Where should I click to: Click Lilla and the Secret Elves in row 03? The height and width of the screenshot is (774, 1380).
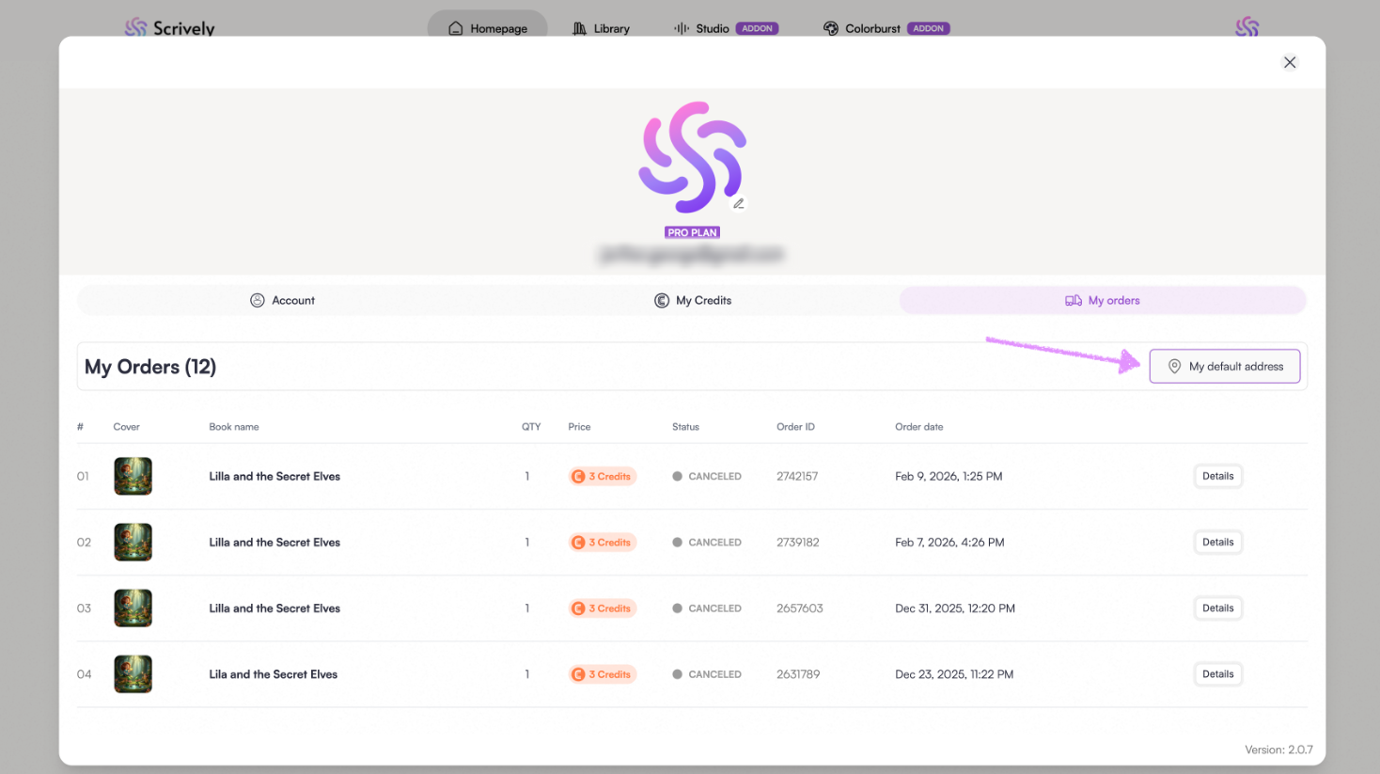point(274,608)
